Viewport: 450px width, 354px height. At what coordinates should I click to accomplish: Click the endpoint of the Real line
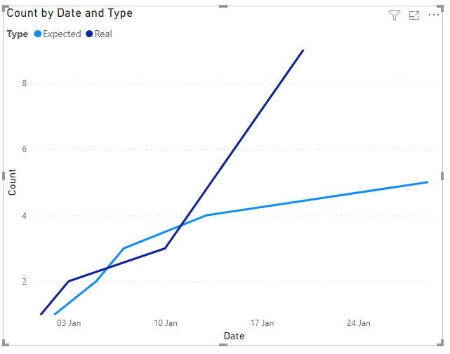pyautogui.click(x=303, y=50)
